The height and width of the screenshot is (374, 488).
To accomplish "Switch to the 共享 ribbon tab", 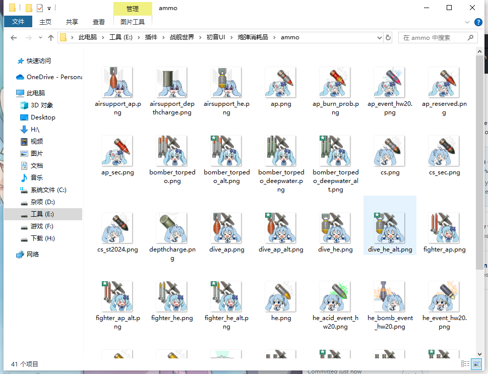I will (72, 22).
